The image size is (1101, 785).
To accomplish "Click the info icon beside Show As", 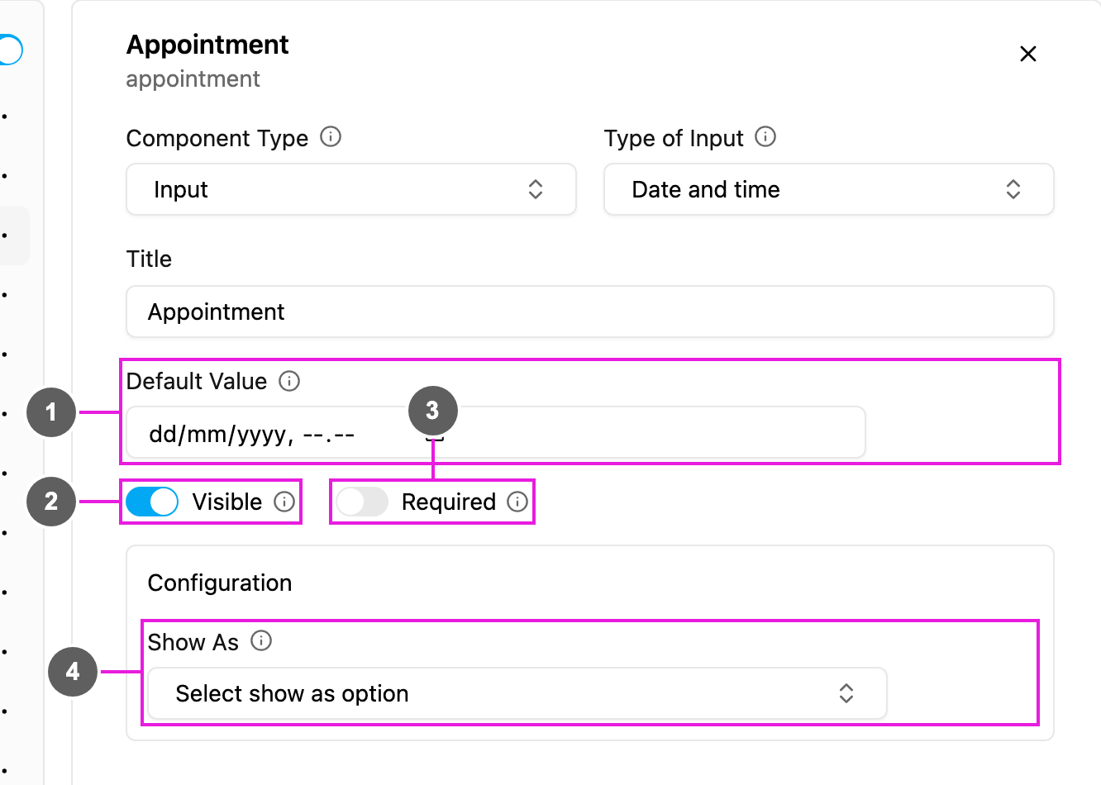I will coord(261,641).
